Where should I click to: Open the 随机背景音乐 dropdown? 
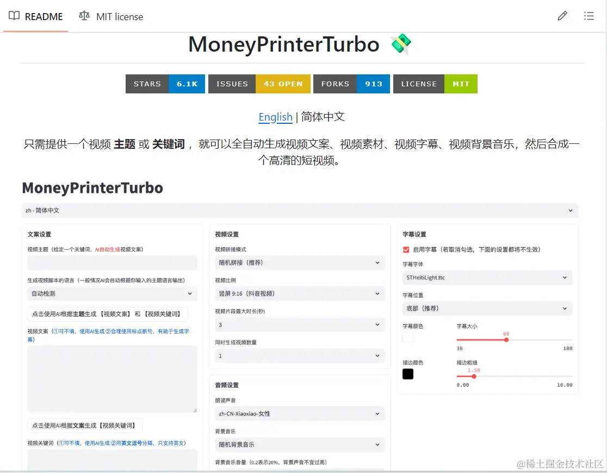point(300,444)
